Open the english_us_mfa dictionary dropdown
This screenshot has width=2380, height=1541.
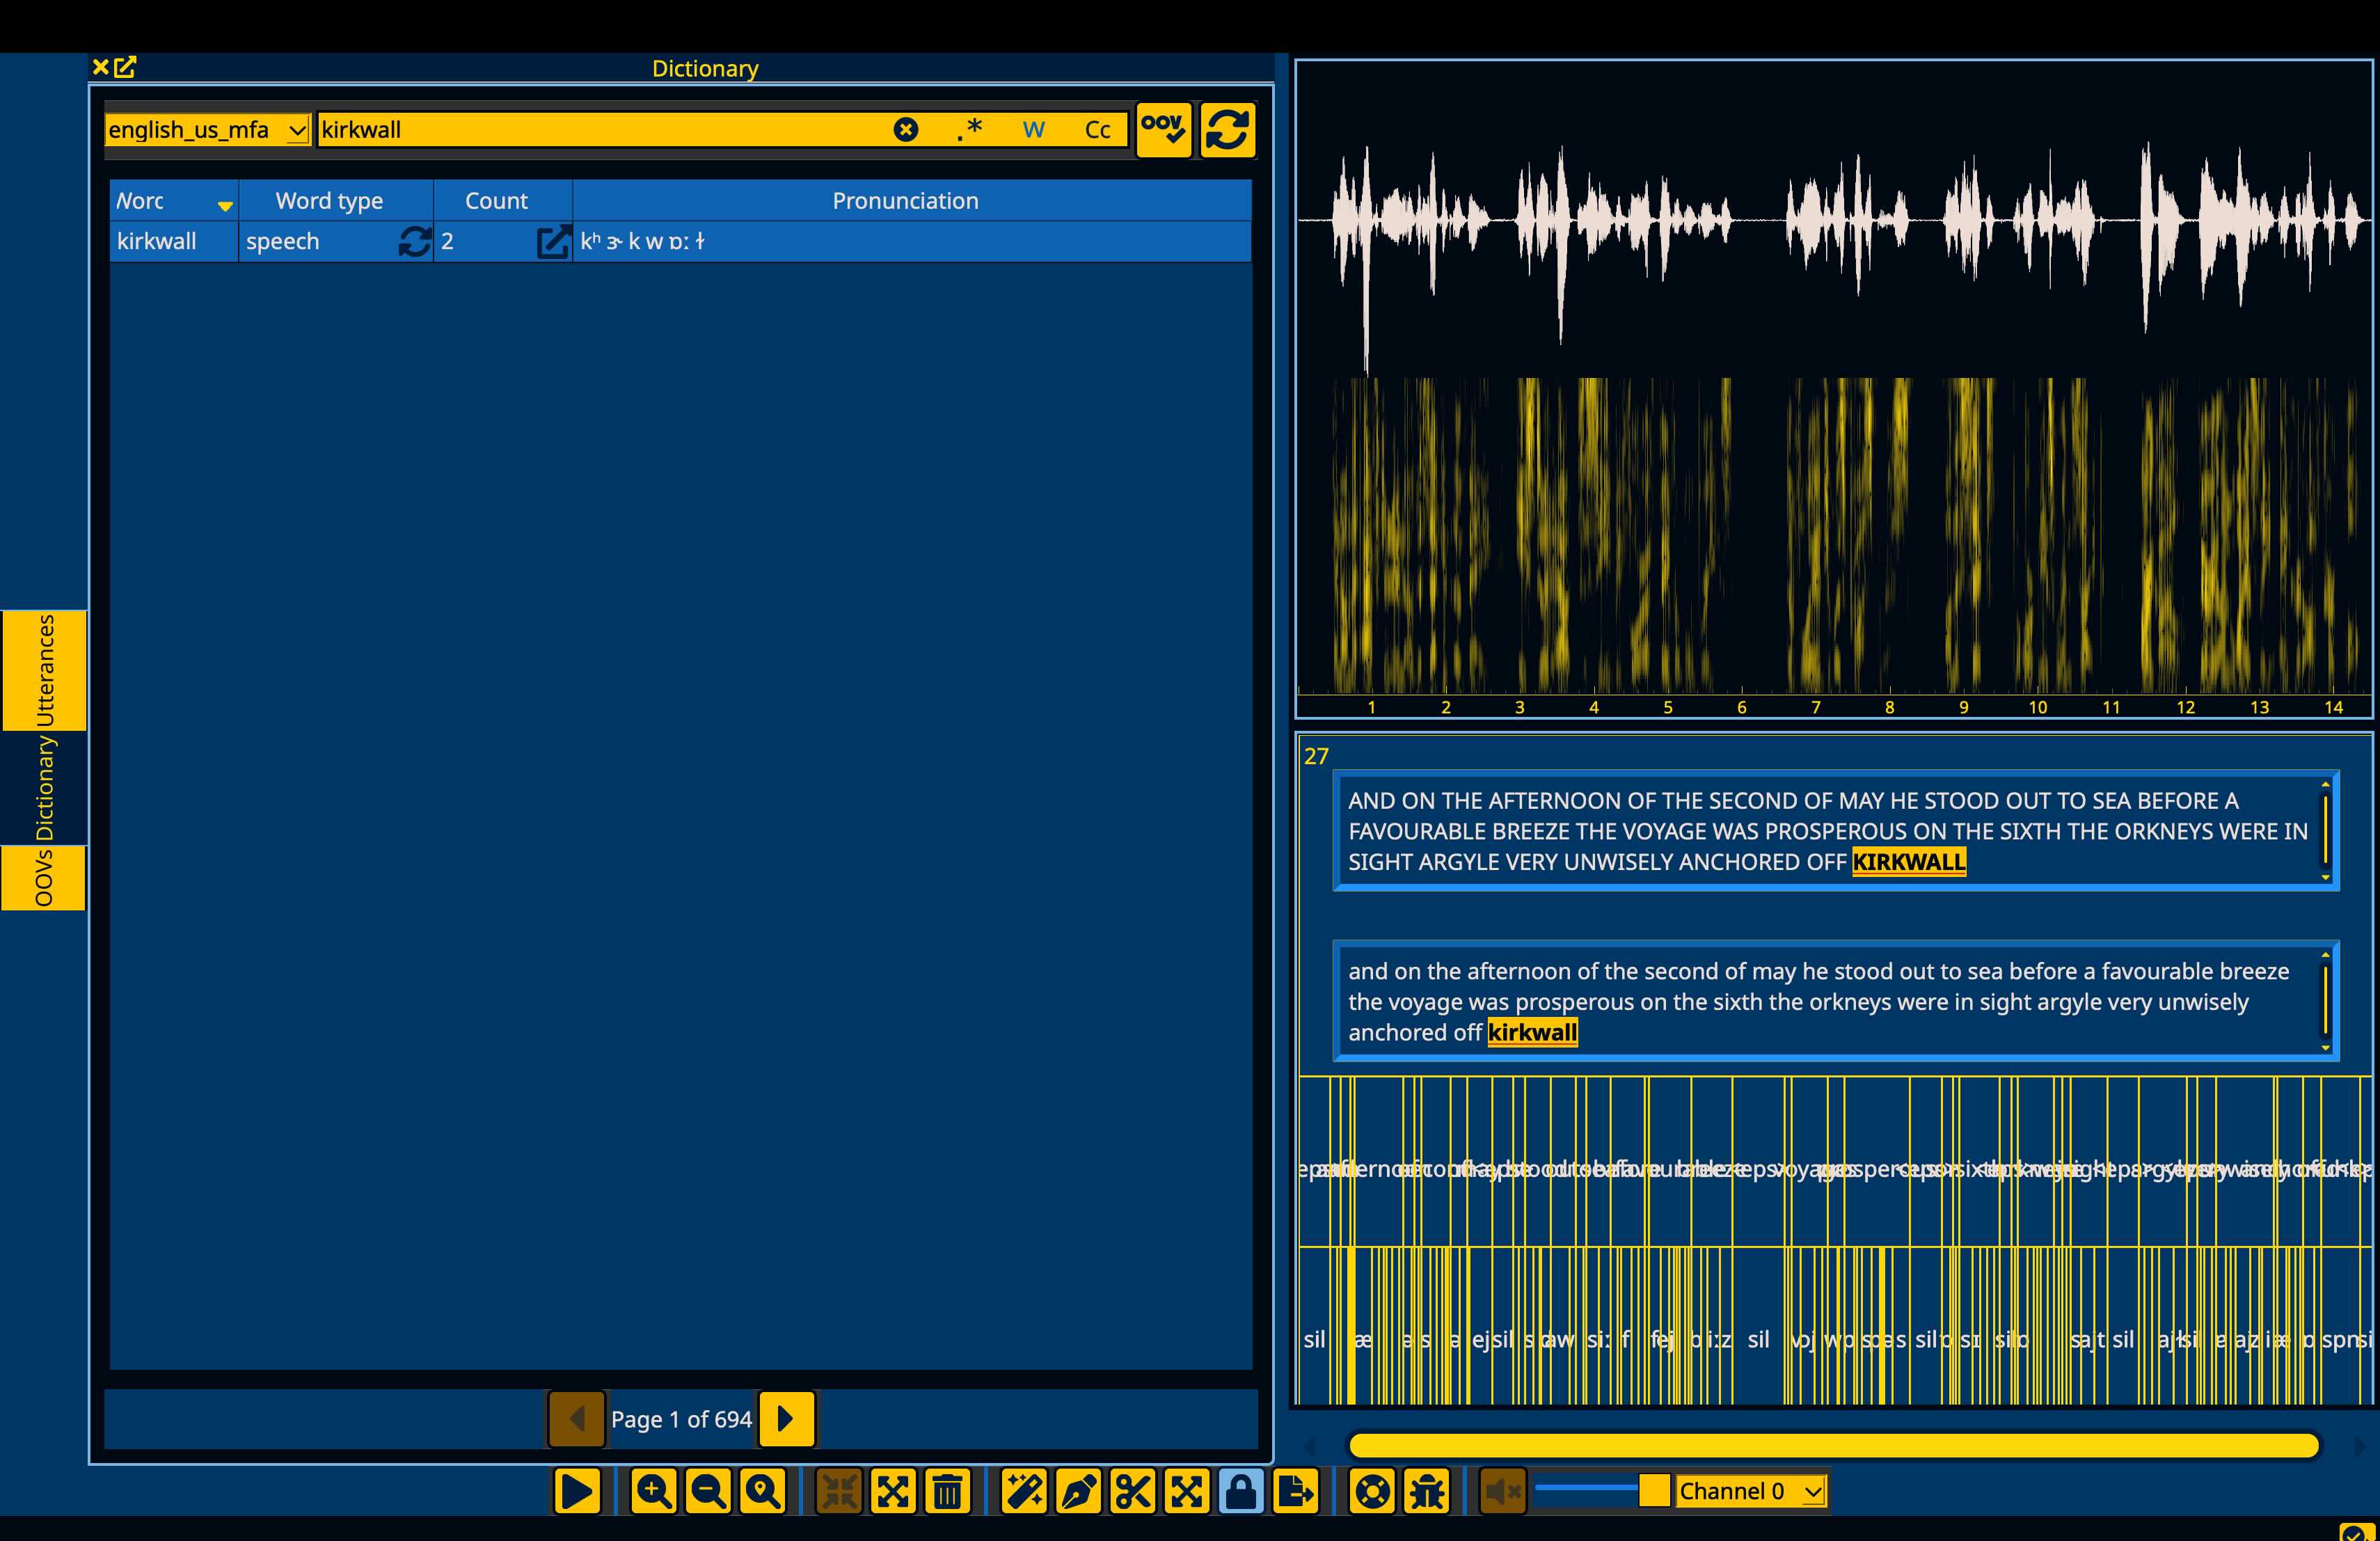pos(207,129)
